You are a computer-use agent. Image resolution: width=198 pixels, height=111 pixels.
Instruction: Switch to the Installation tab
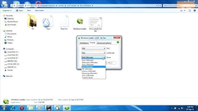(84, 43)
